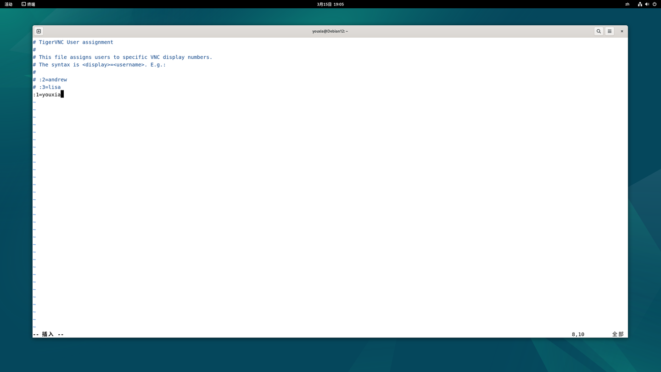This screenshot has width=661, height=372.
Task: Select the comment line :3=lisa
Action: coord(46,87)
